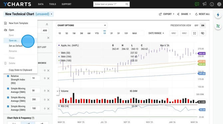The image size is (223, 124).
Task: Open the DATA navigation menu
Action: pyautogui.click(x=41, y=4)
